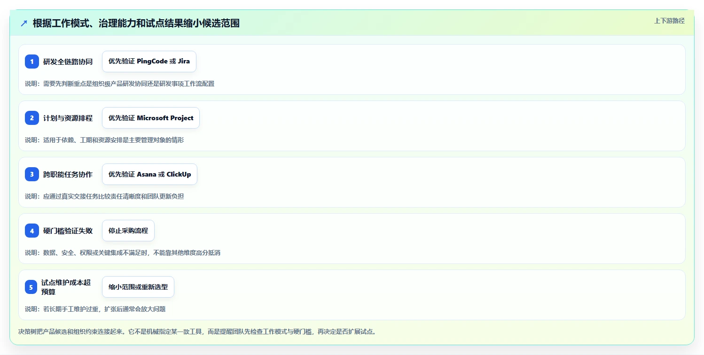Click the 上下游路径 label at top right
704x355 pixels.
(x=670, y=21)
